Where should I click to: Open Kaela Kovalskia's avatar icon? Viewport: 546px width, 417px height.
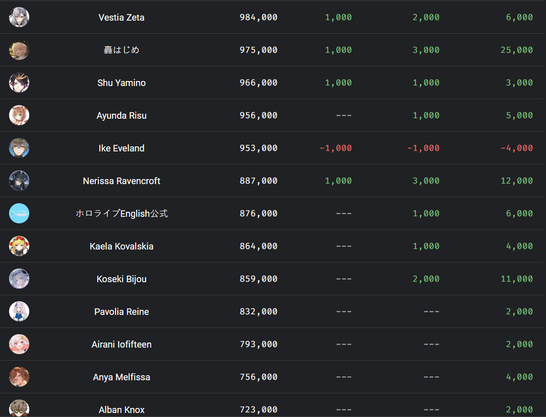19,246
